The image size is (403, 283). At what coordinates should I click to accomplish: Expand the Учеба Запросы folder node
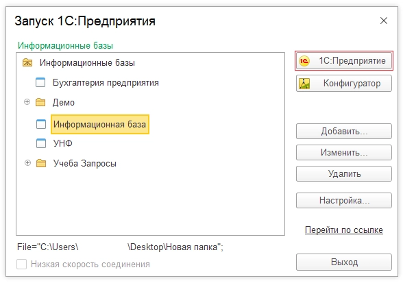tap(27, 163)
